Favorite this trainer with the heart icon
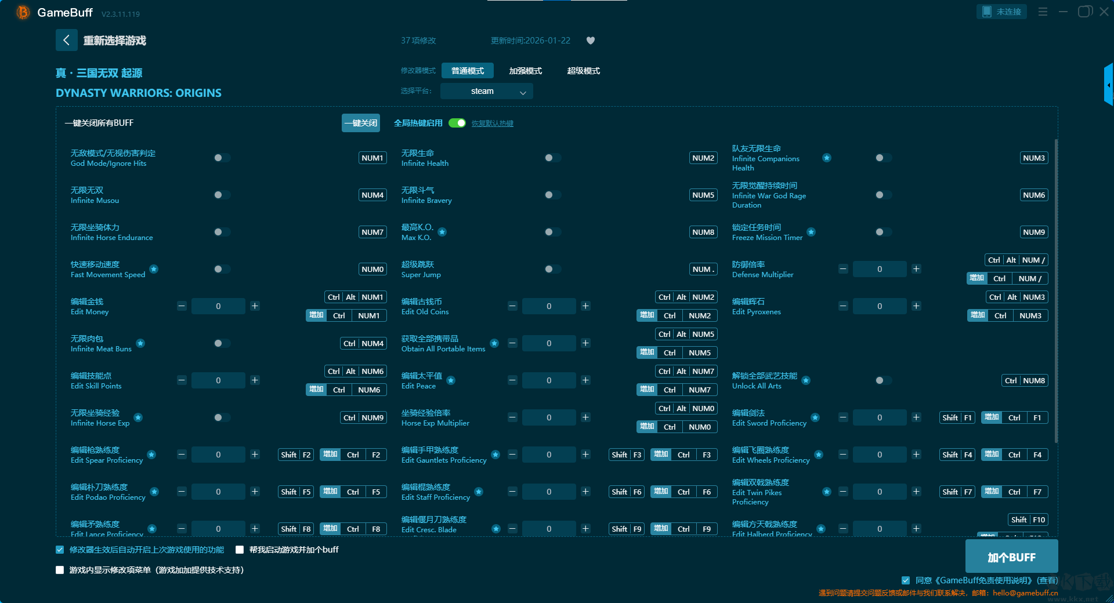The image size is (1114, 603). tap(591, 41)
